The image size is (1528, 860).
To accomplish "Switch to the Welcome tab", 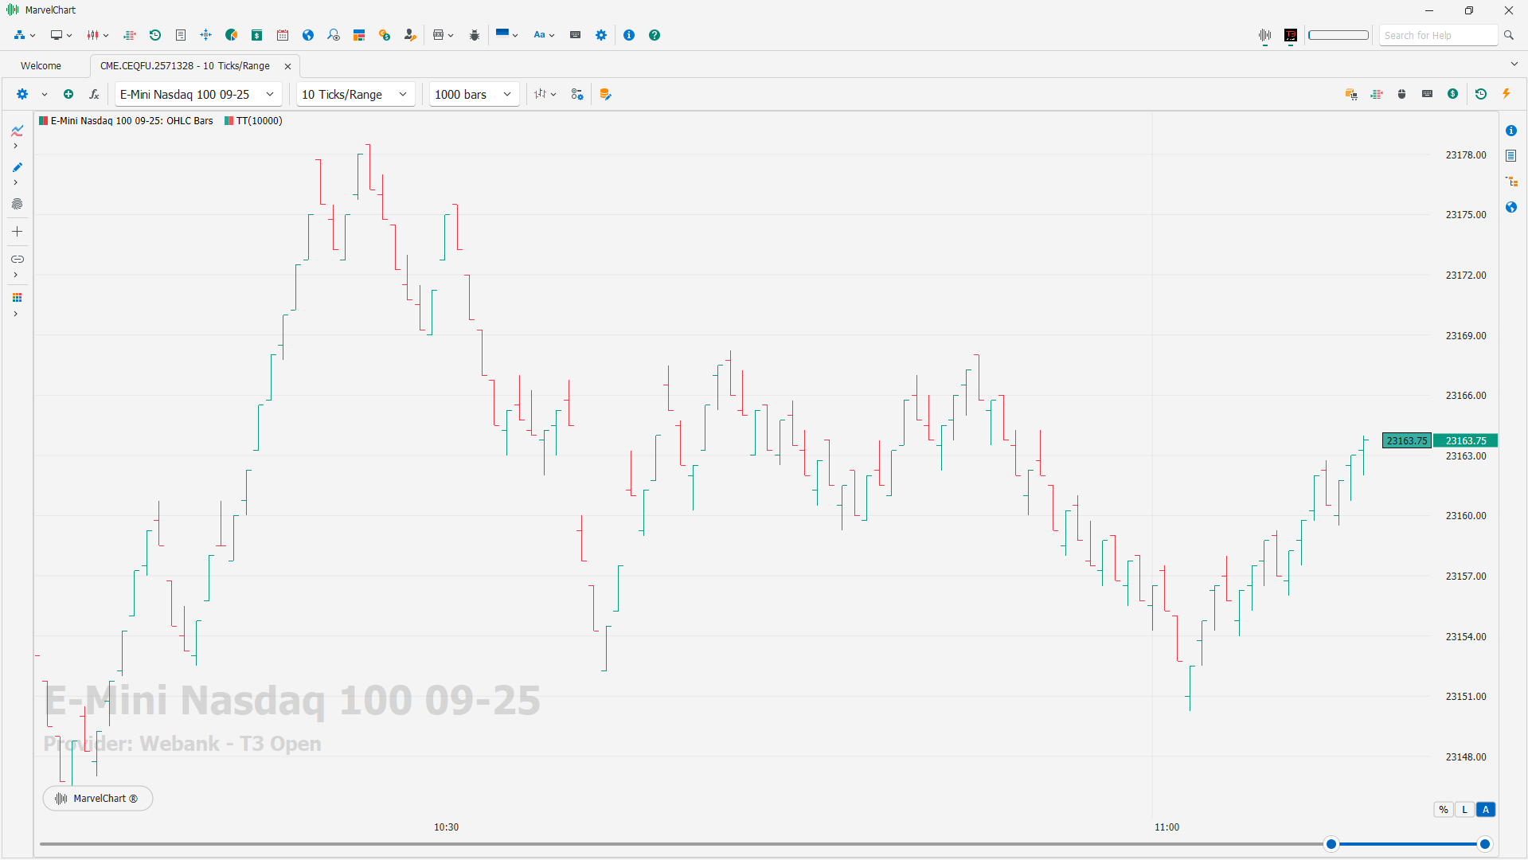I will [x=41, y=66].
